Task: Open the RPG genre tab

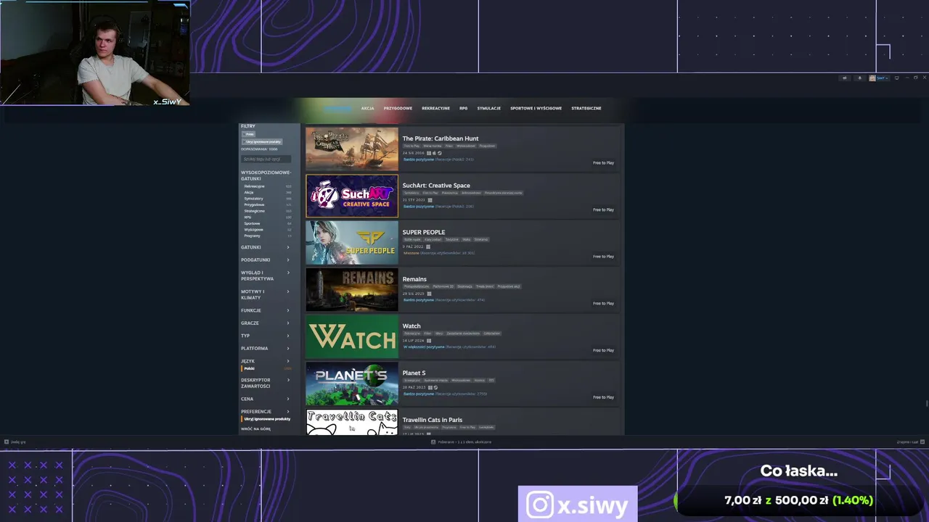Action: pyautogui.click(x=463, y=108)
